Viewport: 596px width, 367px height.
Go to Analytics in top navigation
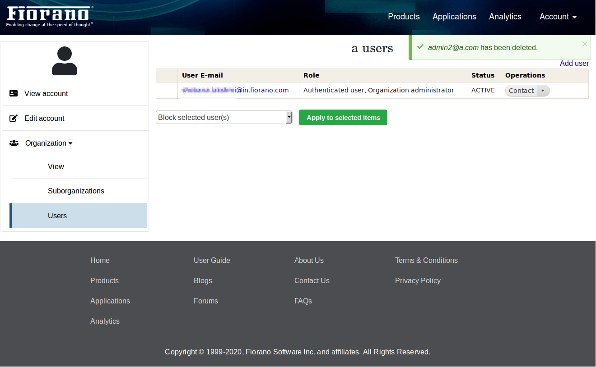pyautogui.click(x=505, y=17)
